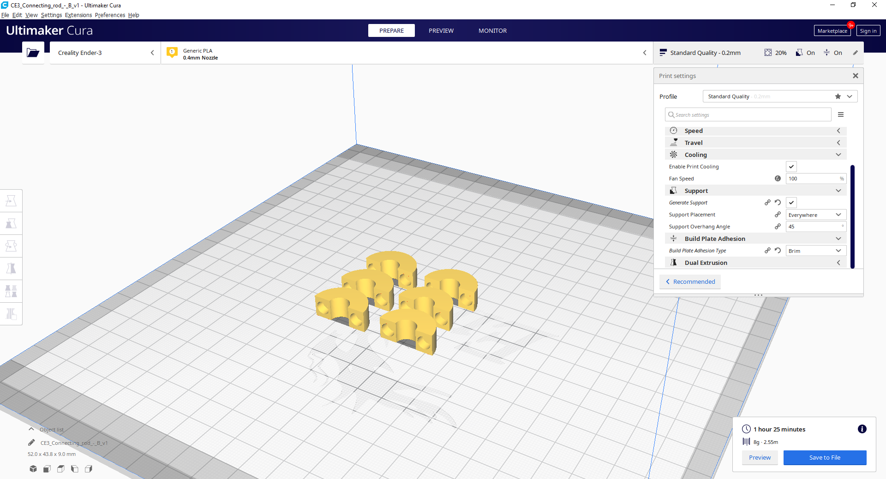Viewport: 886px width, 479px height.
Task: Open settings visibility hamburger menu
Action: [841, 114]
